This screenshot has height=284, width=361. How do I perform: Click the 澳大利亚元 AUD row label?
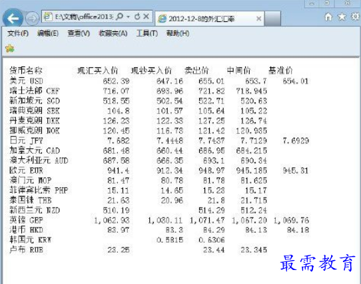(x=39, y=160)
